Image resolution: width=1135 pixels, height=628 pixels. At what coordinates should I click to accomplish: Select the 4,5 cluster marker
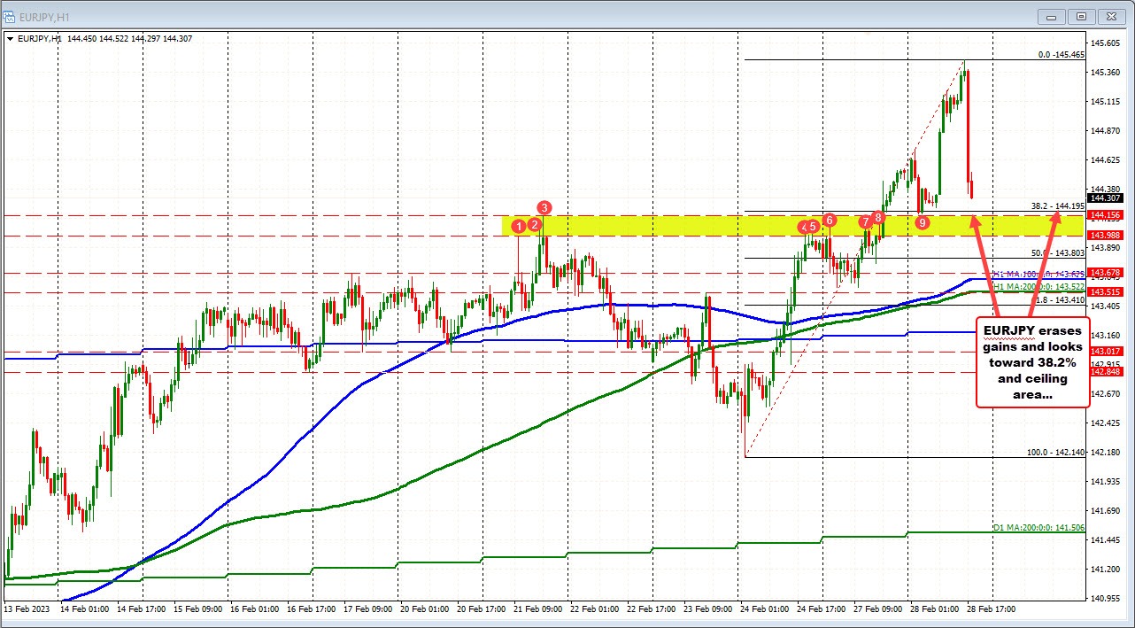point(808,228)
